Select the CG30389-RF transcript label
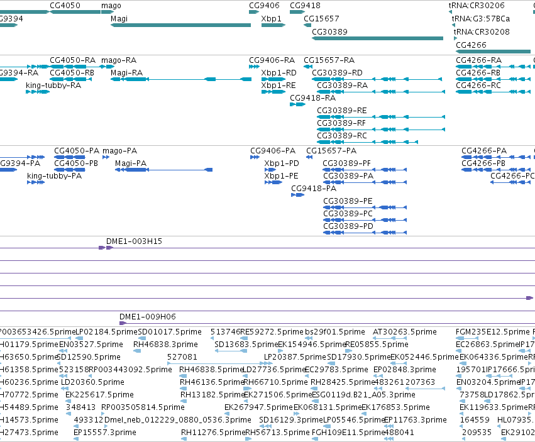535x442 pixels. [x=341, y=123]
